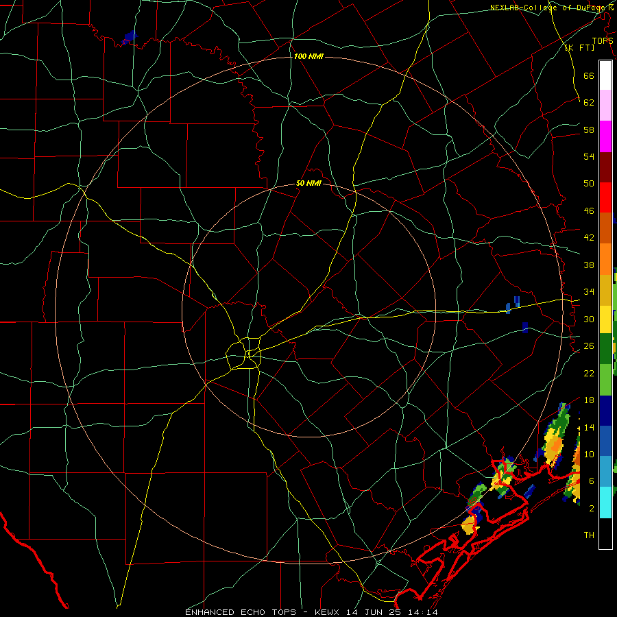617x617 pixels.
Task: Click the "62" legend value
Action: [589, 103]
